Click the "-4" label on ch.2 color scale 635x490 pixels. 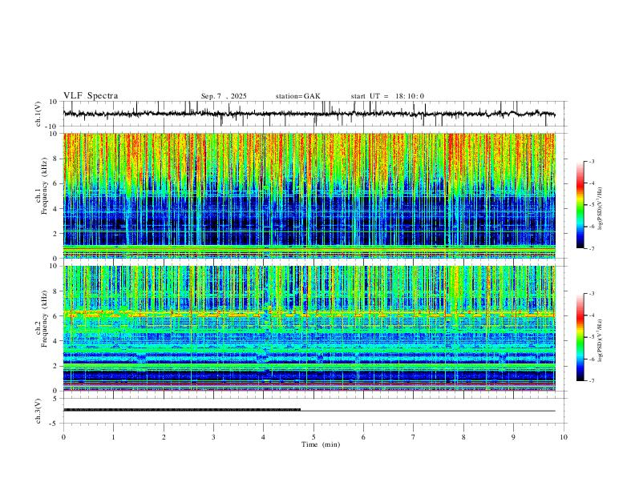click(x=592, y=315)
